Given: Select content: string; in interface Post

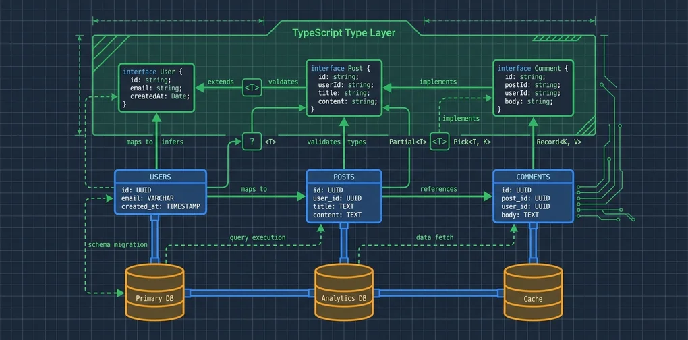Looking at the screenshot, I should [x=347, y=101].
